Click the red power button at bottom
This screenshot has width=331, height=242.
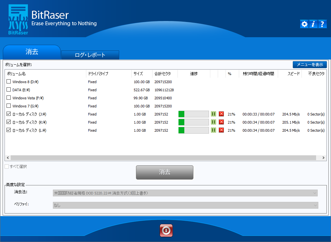click(166, 230)
